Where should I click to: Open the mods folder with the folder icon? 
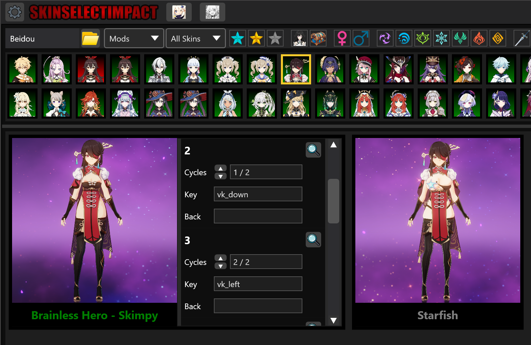(91, 38)
